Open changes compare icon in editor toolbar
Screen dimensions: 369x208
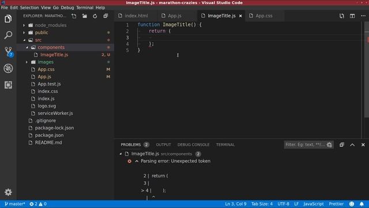[342, 16]
